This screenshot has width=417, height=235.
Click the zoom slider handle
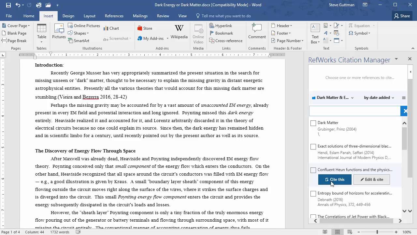pyautogui.click(x=377, y=232)
